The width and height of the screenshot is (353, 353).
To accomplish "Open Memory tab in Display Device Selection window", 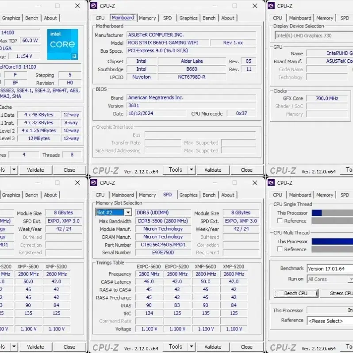I will [325, 18].
